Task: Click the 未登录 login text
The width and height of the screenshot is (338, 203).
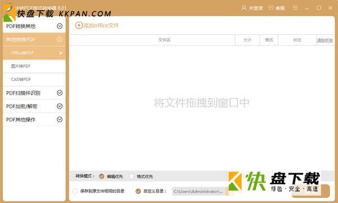Action: 256,8
